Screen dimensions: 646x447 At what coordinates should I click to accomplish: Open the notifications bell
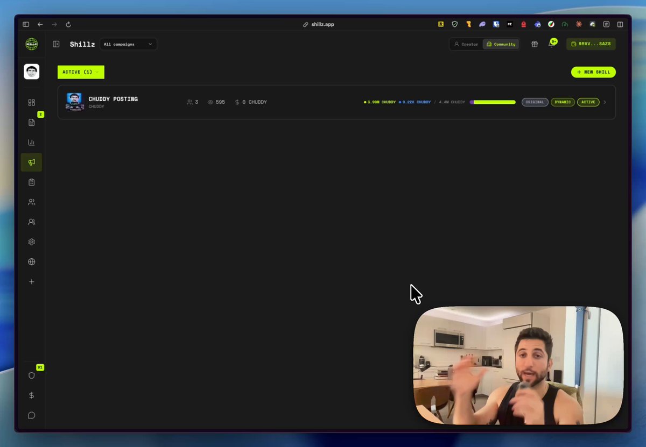tap(551, 45)
